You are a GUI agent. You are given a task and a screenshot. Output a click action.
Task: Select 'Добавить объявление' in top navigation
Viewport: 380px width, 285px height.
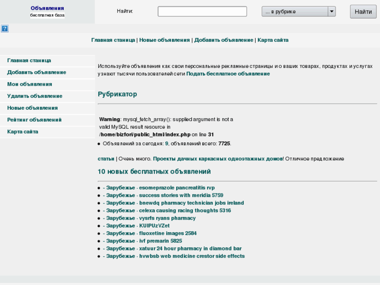click(x=224, y=40)
